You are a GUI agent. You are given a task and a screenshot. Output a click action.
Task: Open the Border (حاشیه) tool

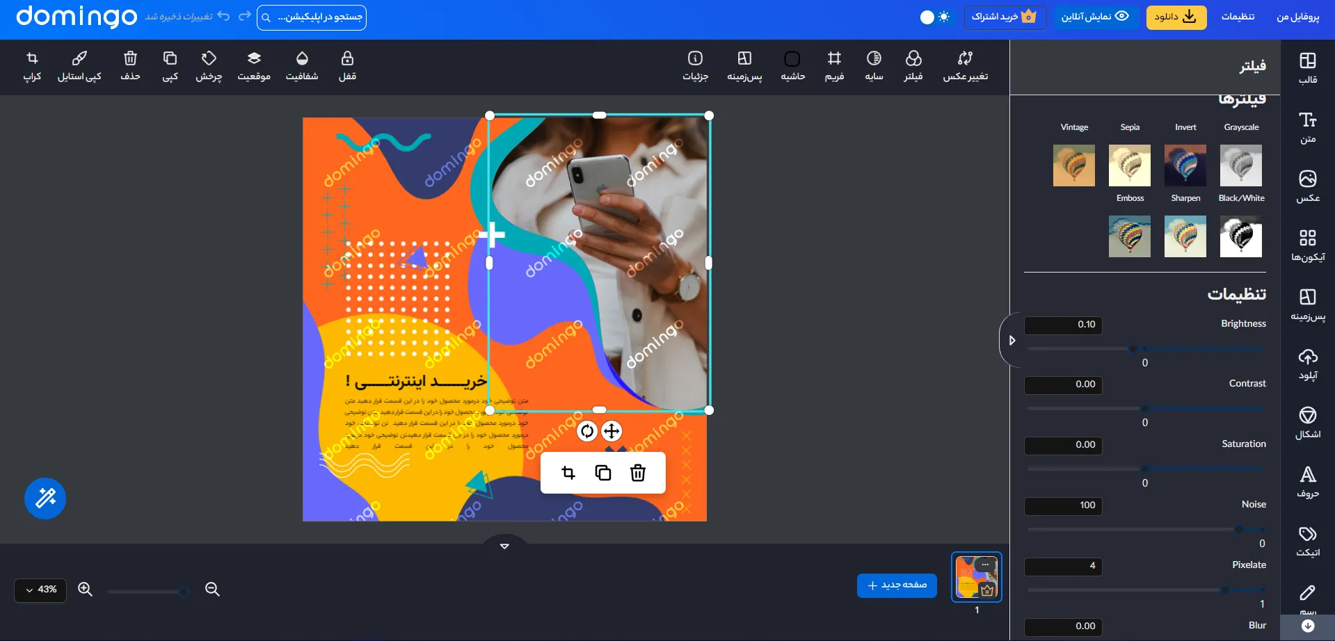pyautogui.click(x=792, y=67)
